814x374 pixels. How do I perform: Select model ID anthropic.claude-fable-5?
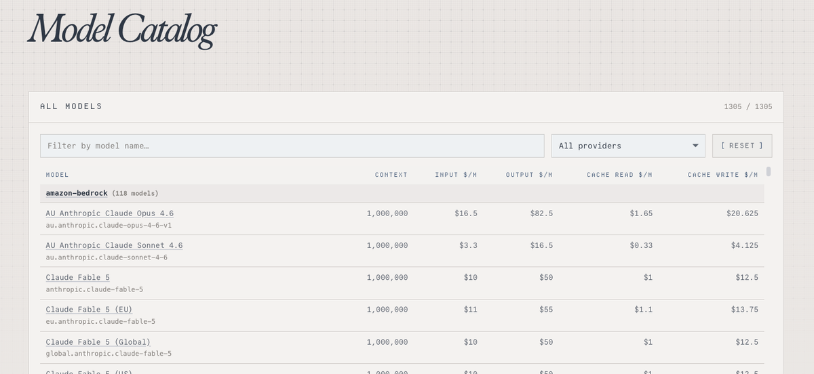(94, 289)
